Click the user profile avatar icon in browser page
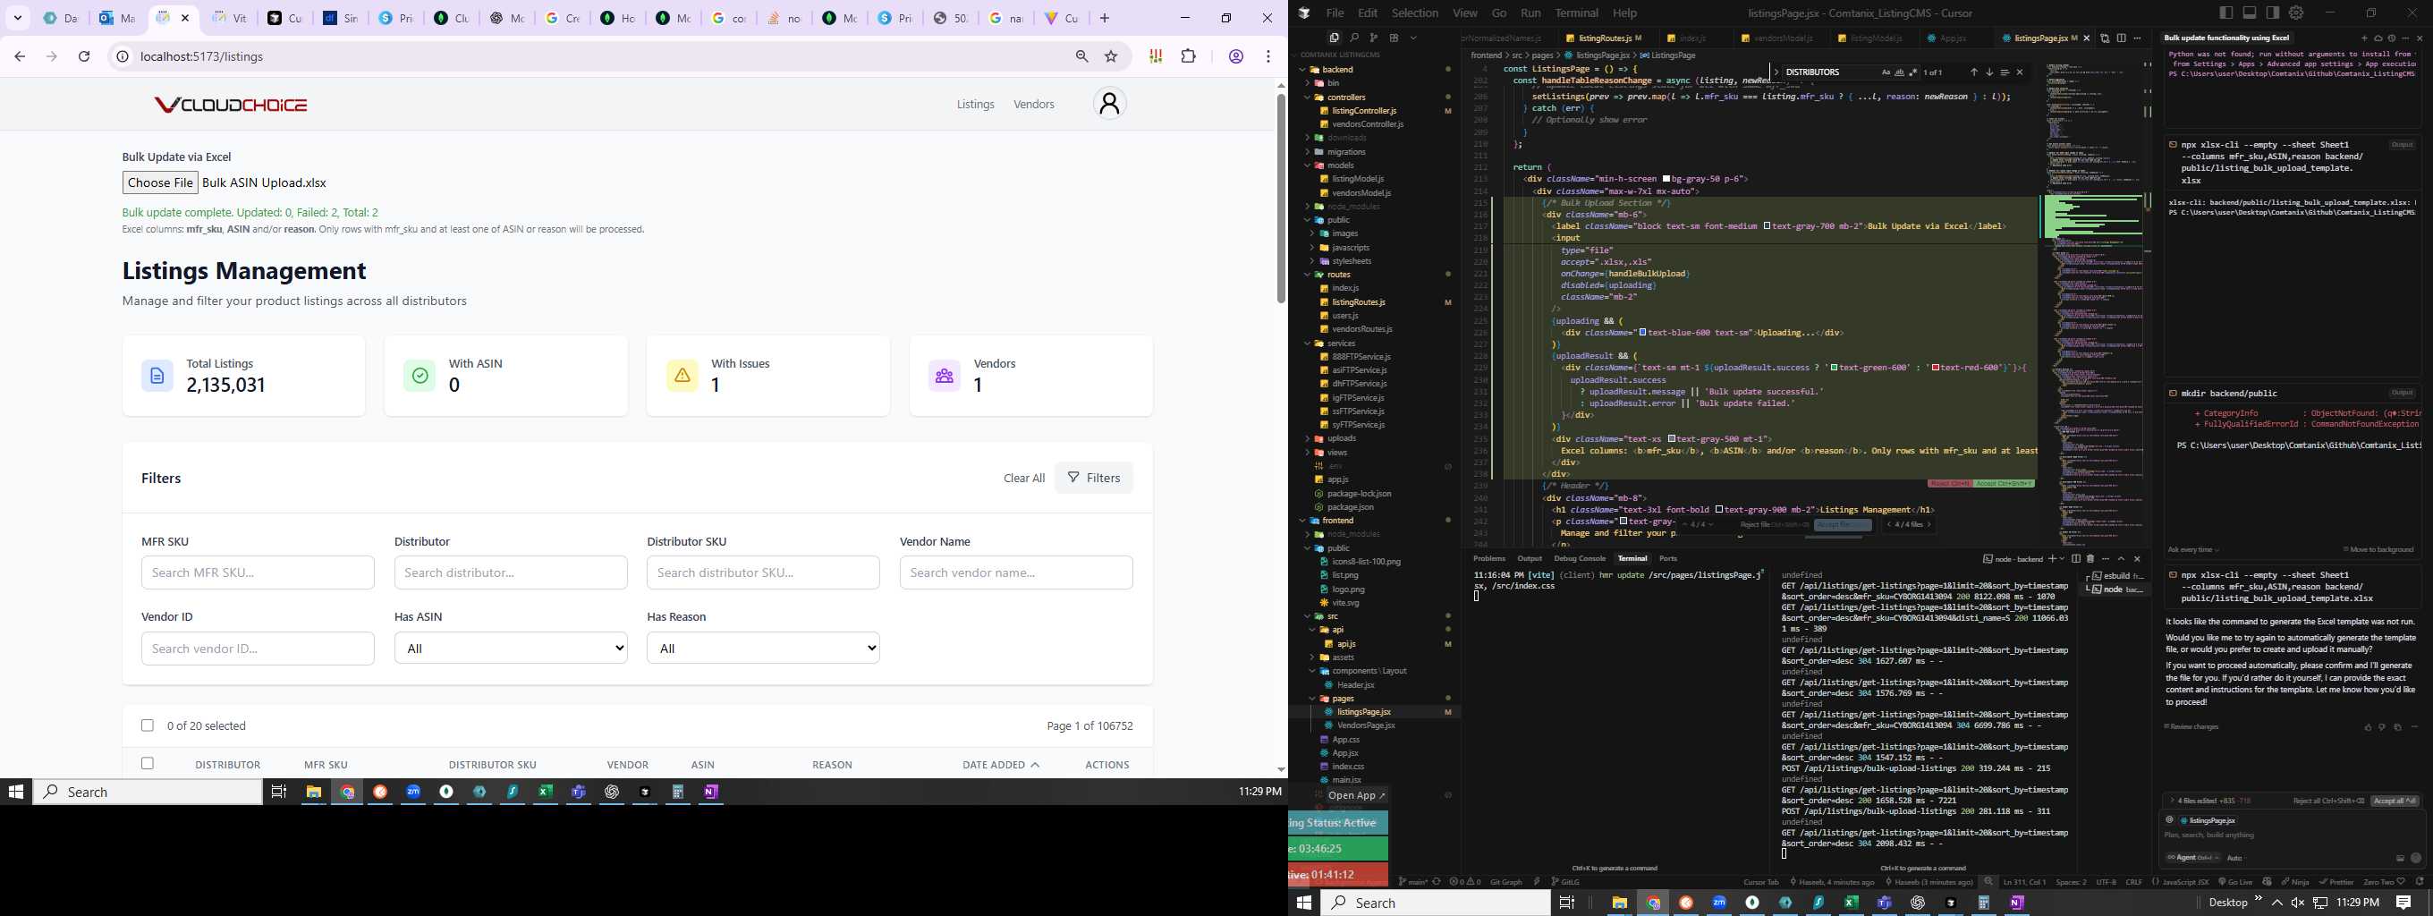 tap(1110, 103)
